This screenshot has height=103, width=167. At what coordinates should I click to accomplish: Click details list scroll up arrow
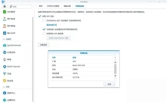(115, 63)
